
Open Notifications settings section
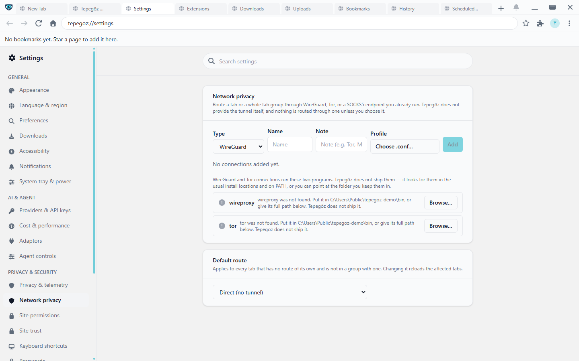[x=46, y=166]
